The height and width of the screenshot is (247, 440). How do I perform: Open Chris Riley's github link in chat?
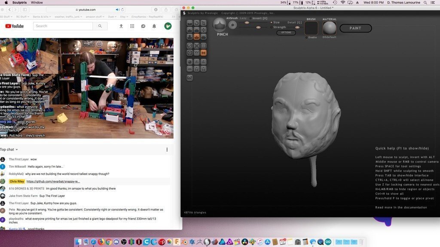pos(53,181)
